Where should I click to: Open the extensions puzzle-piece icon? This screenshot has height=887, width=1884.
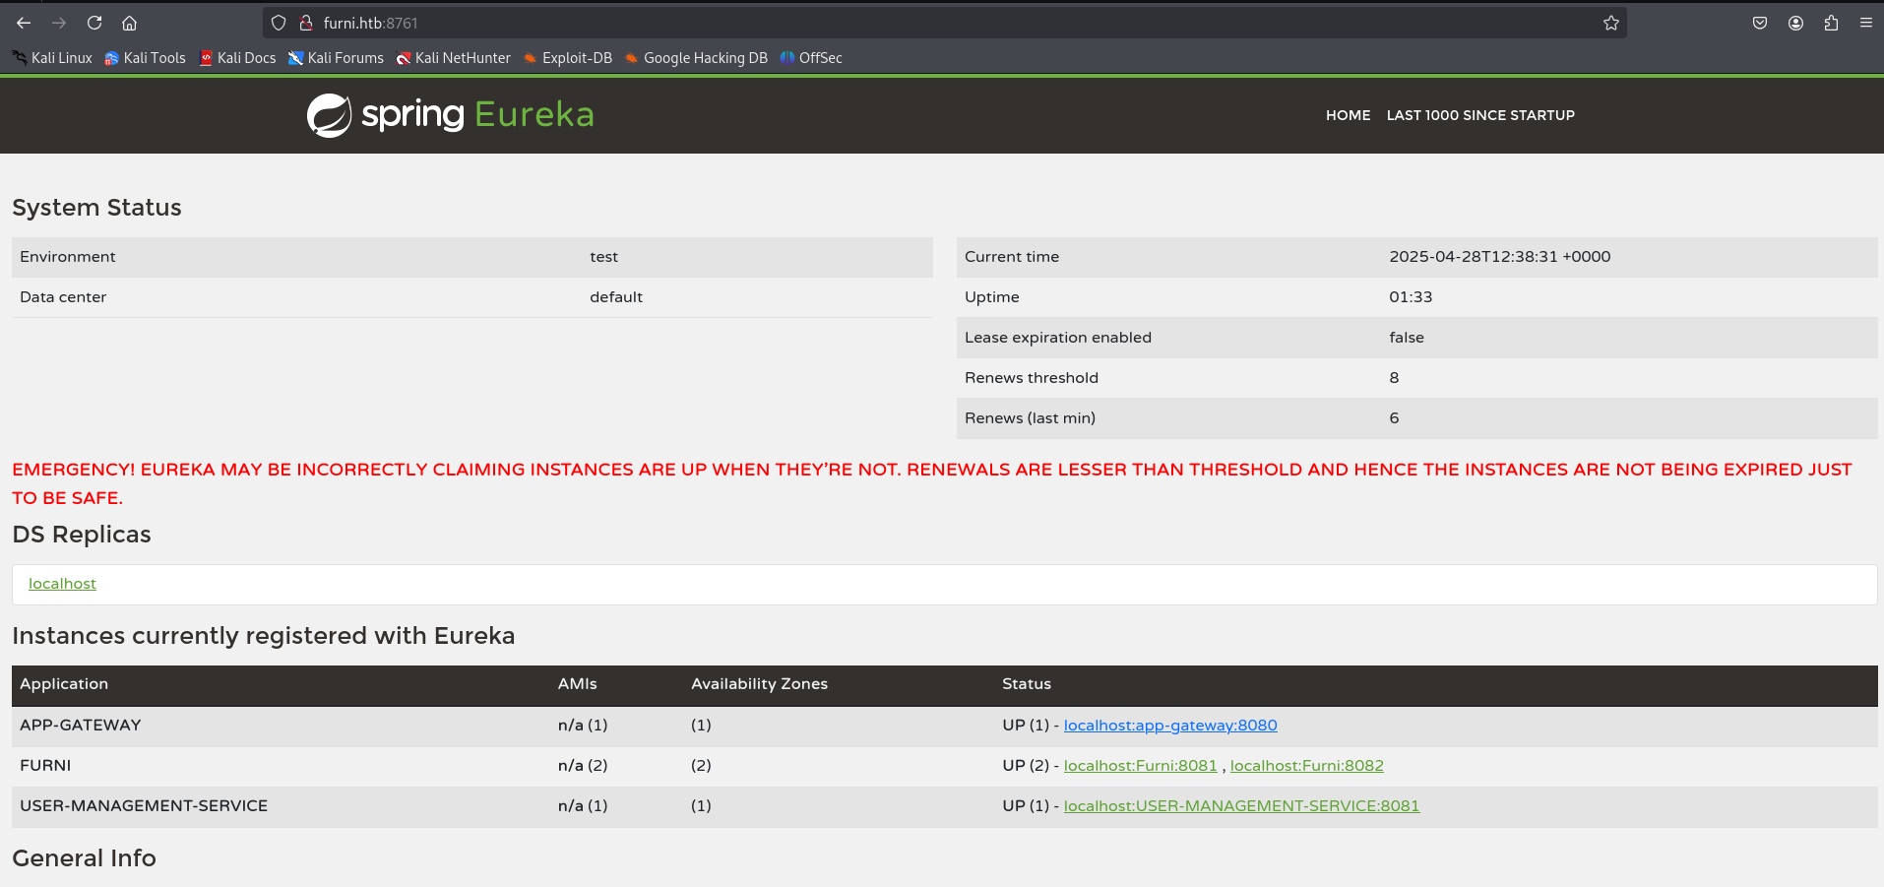[x=1831, y=23]
